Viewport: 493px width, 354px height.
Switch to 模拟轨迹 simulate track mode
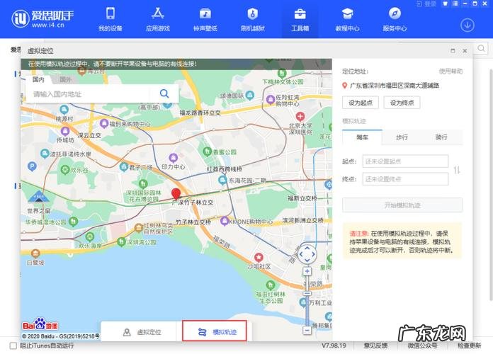point(215,331)
